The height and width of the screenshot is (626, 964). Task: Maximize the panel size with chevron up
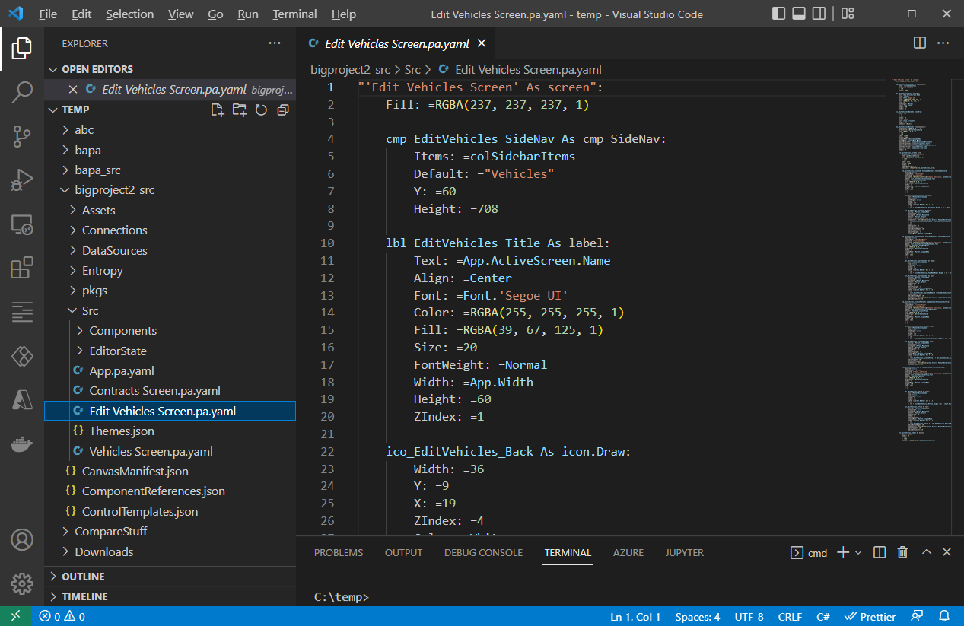(926, 553)
